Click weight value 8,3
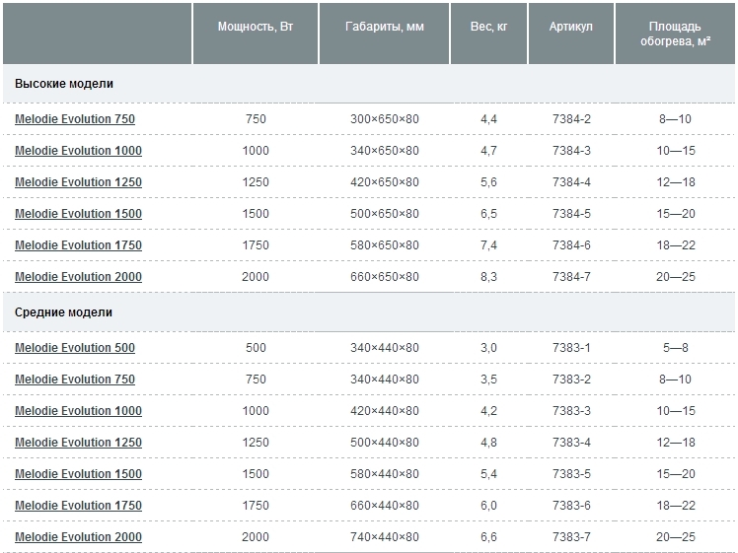738x553 pixels. tap(488, 277)
